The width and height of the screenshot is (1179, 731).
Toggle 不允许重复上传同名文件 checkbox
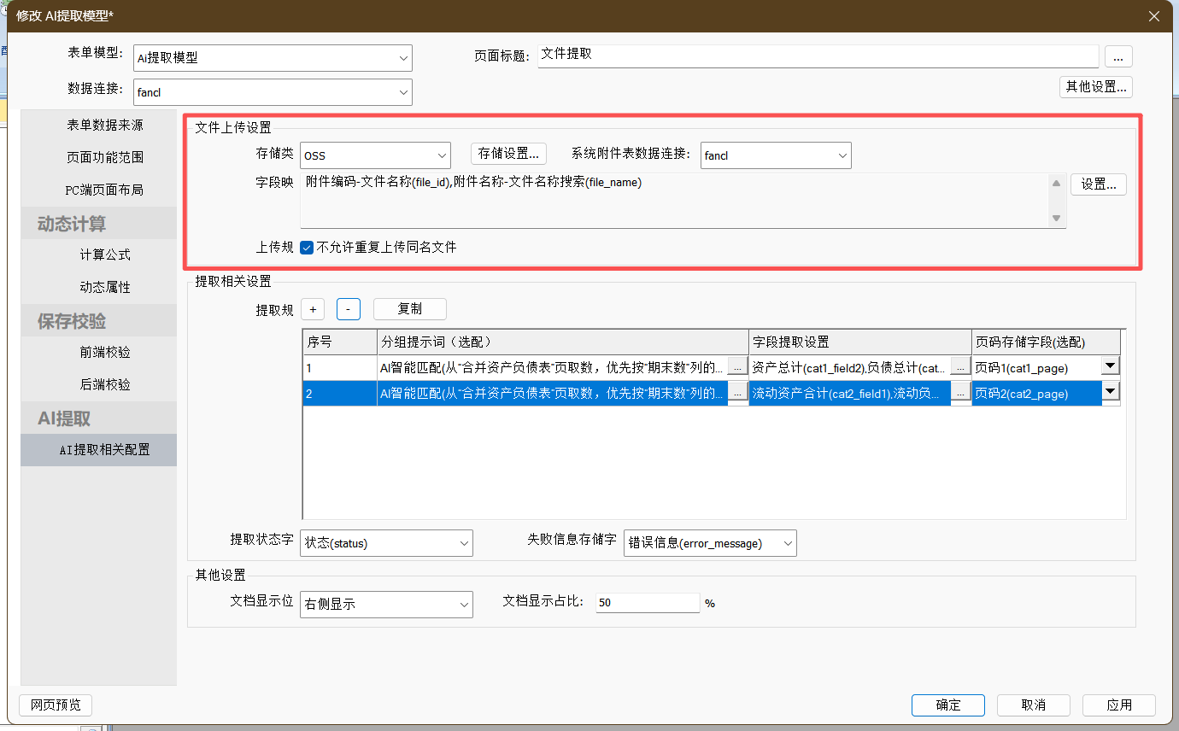point(308,248)
